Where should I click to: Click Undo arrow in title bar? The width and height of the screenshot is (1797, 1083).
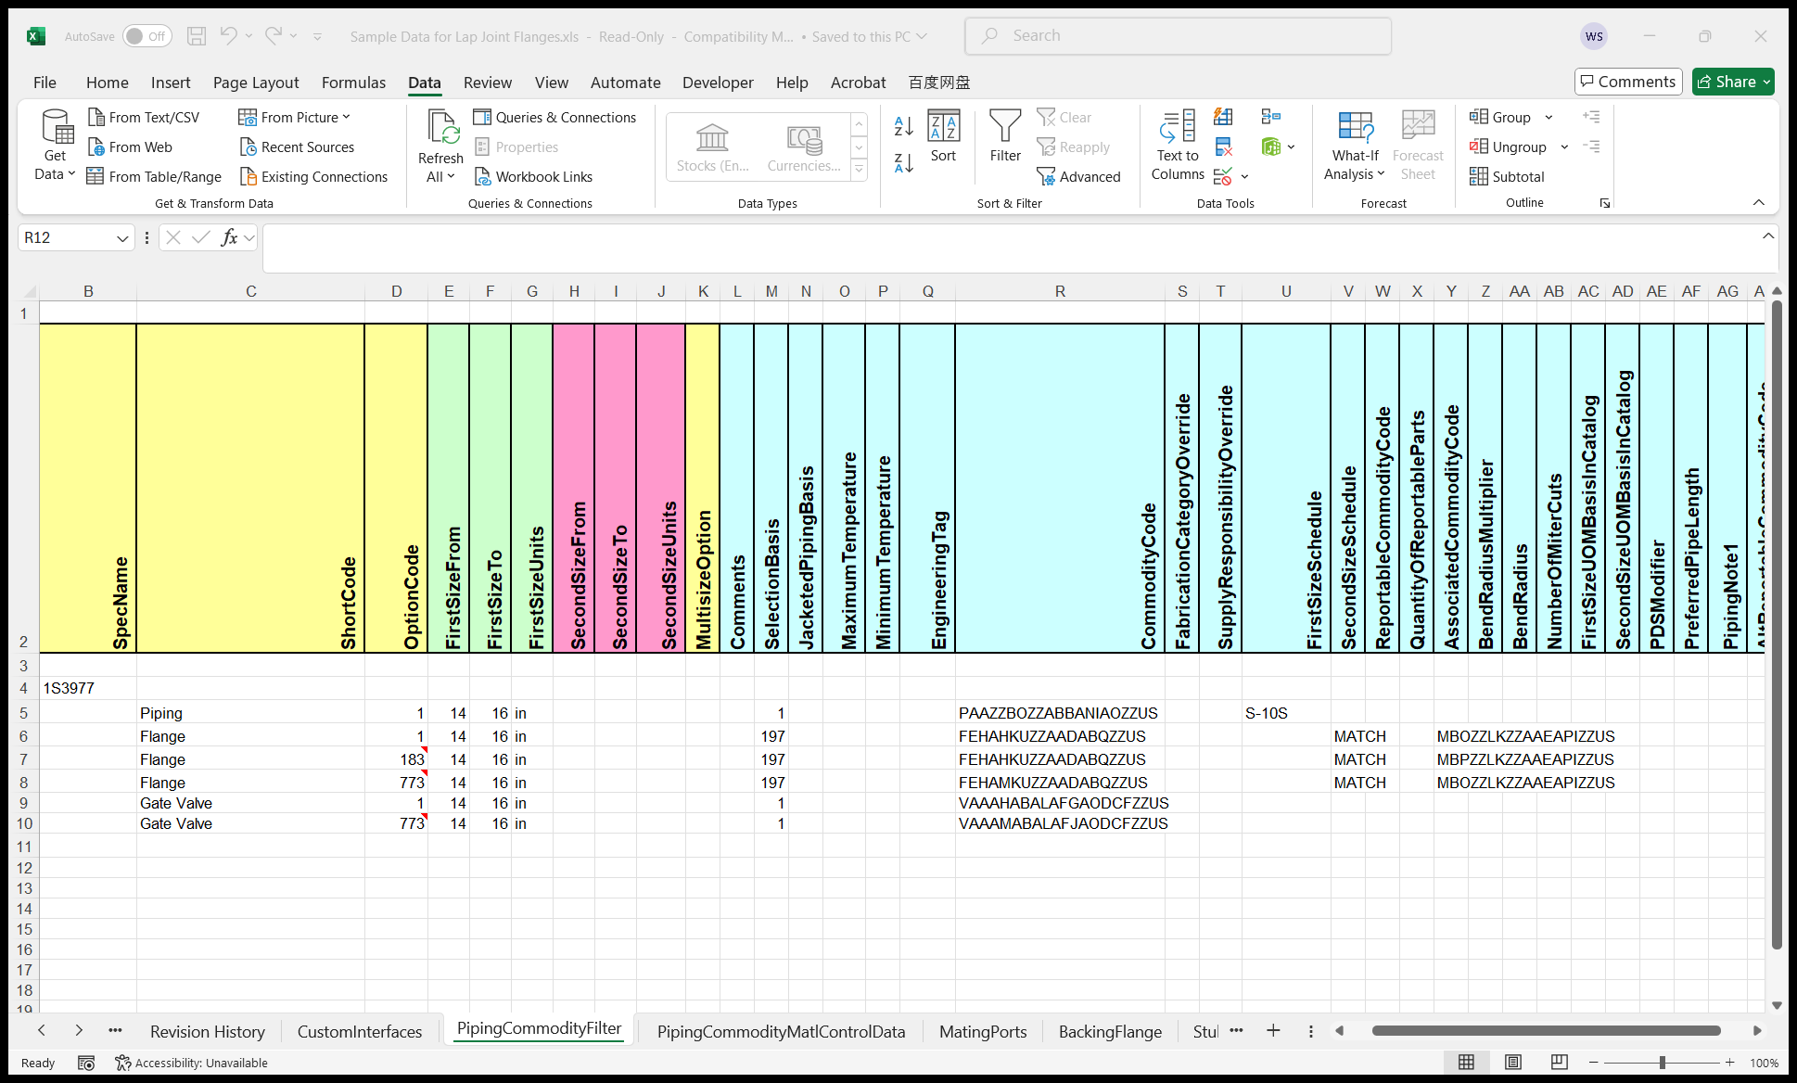[228, 36]
